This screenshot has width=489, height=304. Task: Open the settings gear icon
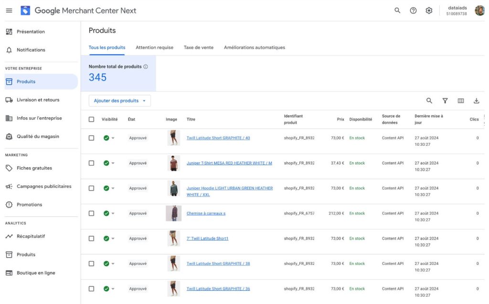[429, 10]
